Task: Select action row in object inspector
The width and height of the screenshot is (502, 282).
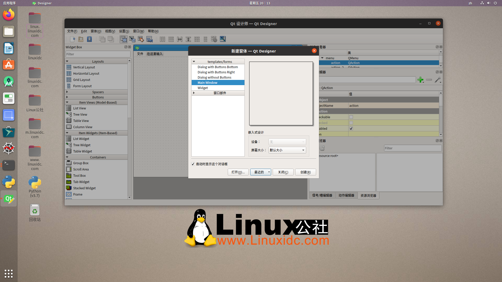Action: tap(379, 63)
